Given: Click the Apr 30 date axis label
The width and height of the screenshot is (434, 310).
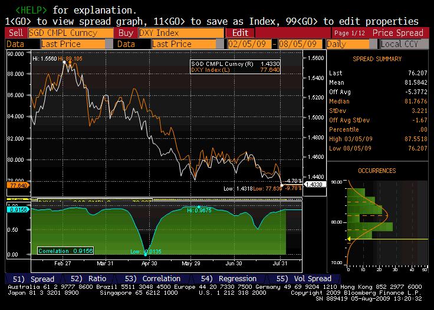Looking at the screenshot, I should pos(149,264).
